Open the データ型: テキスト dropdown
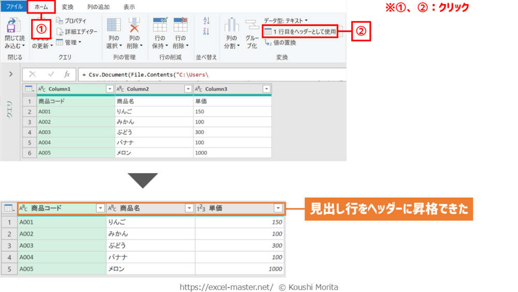Image resolution: width=518 pixels, height=292 pixels. (x=285, y=20)
